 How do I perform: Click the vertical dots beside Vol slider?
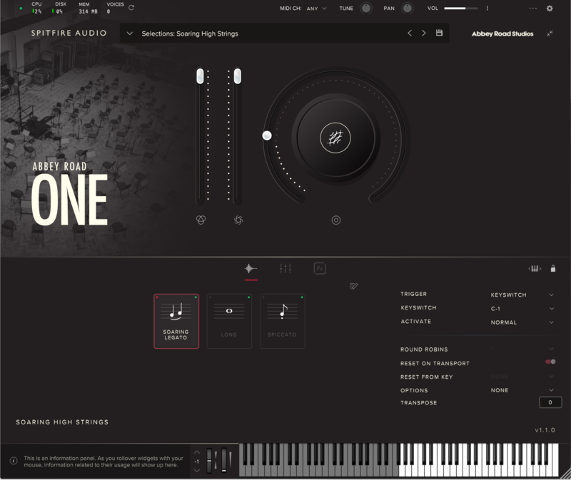(487, 8)
